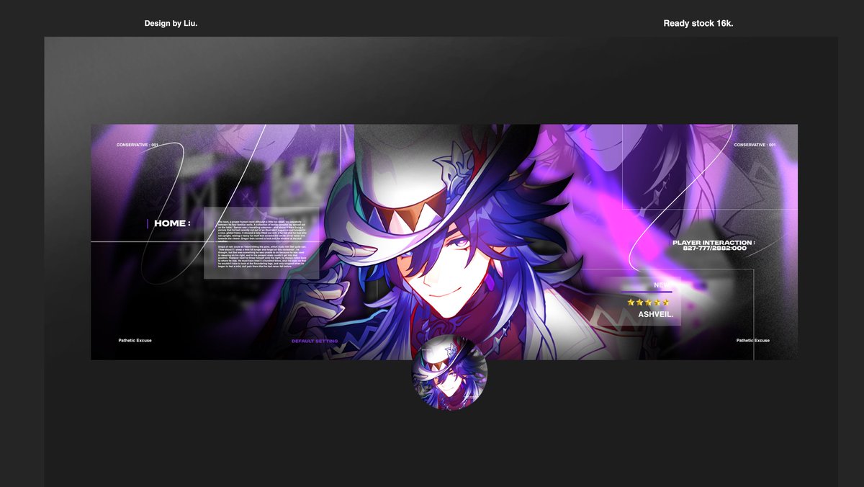Click the "Ready stock 16k." text

698,24
